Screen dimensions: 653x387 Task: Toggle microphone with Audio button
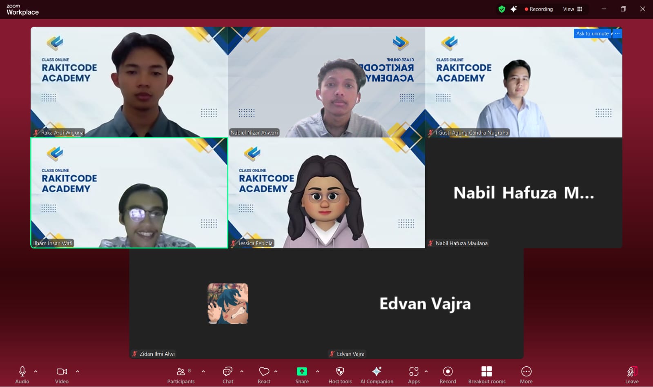tap(22, 375)
